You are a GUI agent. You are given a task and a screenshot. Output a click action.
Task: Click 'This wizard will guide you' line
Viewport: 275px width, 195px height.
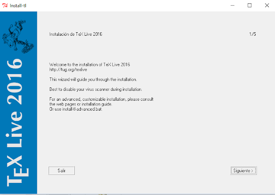pyautogui.click(x=93, y=79)
